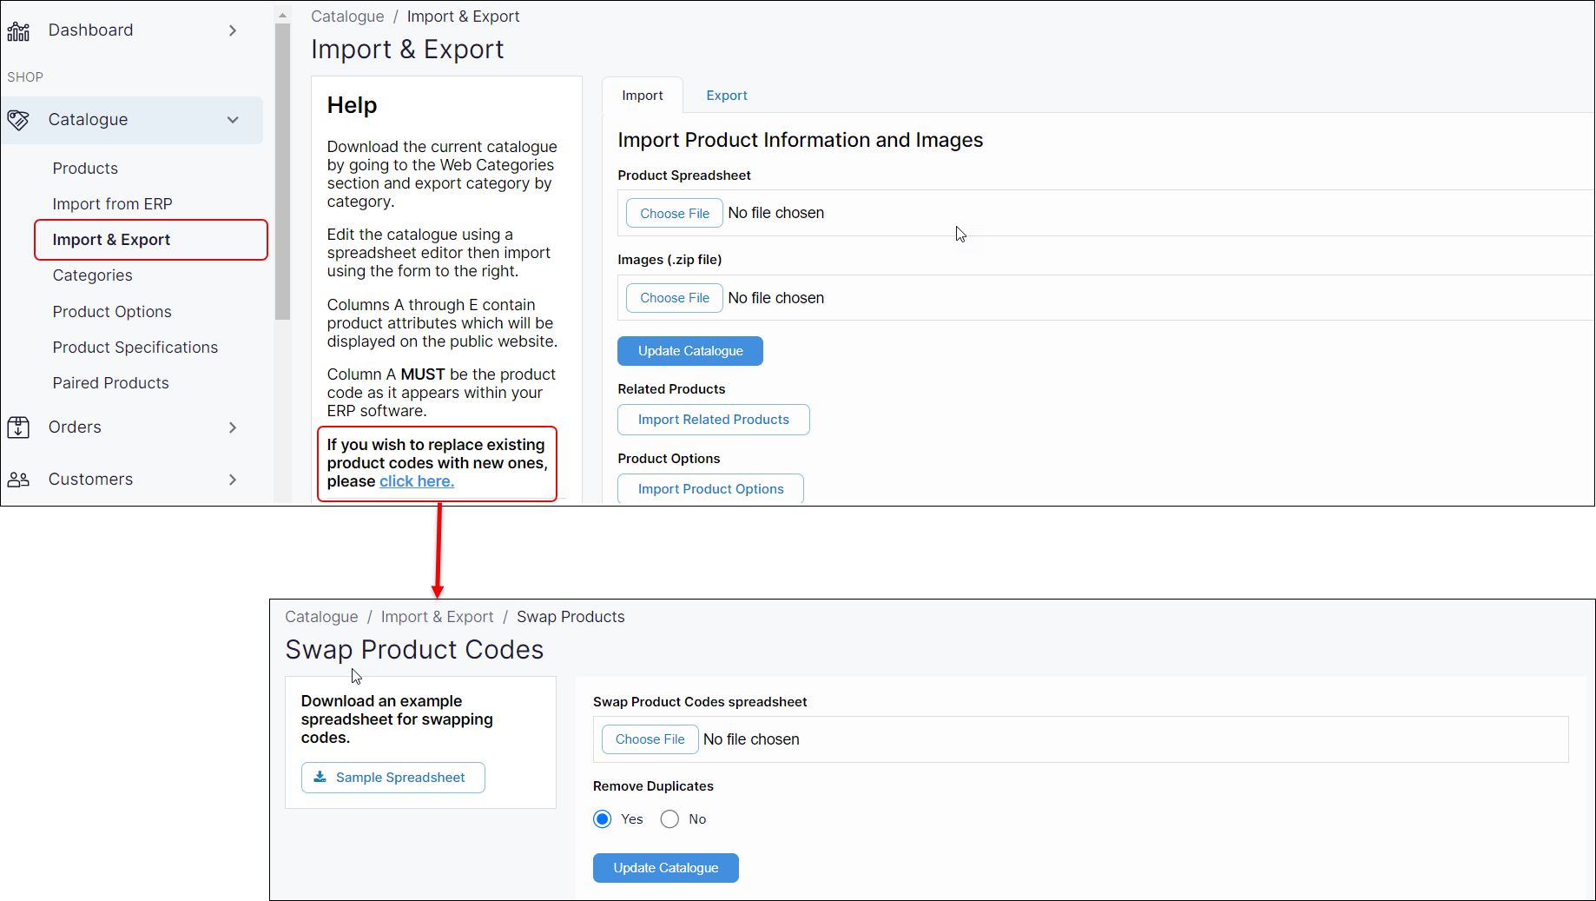Click the 'Help' panel heading
Image resolution: width=1596 pixels, height=901 pixels.
coord(352,105)
